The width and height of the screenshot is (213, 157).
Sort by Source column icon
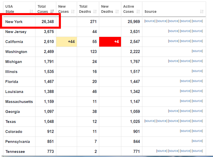(x=202, y=11)
